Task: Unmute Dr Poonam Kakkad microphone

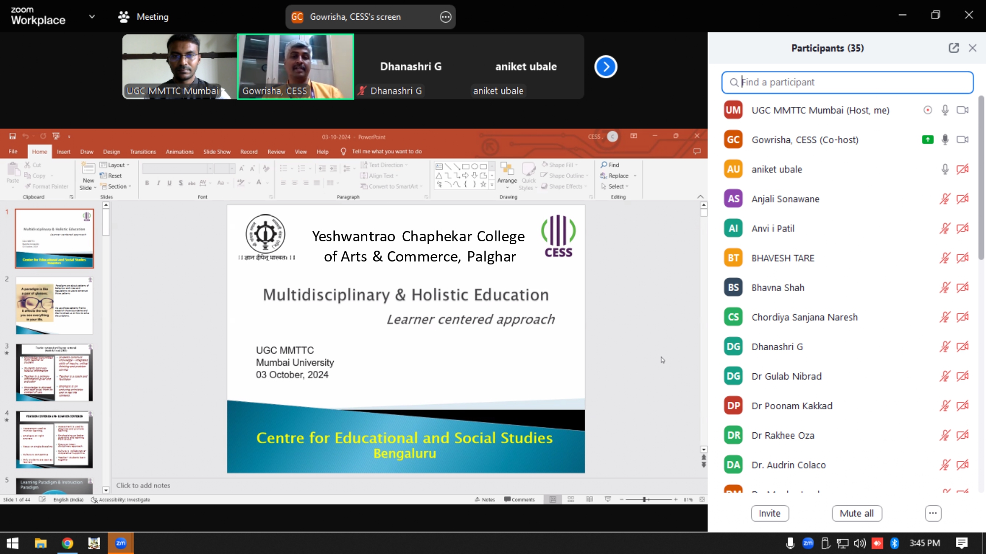Action: click(945, 406)
